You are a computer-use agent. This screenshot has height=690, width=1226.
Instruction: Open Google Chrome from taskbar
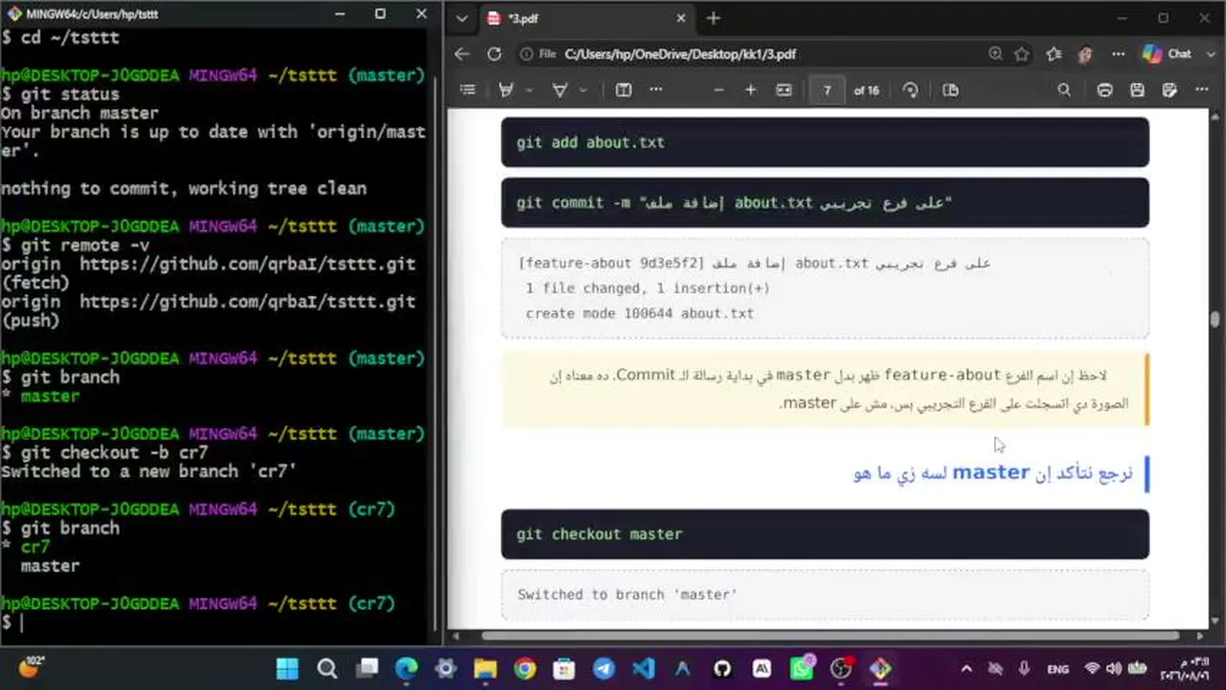click(x=525, y=669)
